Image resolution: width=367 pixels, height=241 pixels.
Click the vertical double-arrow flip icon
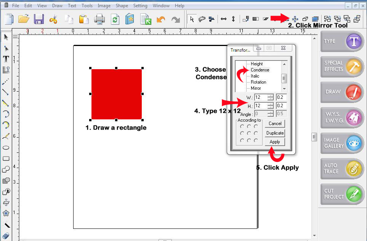pos(233,19)
